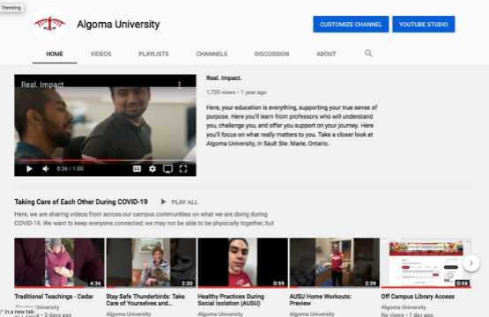
Task: Click AUSU Home Workouts: Preview title
Action: point(321,300)
